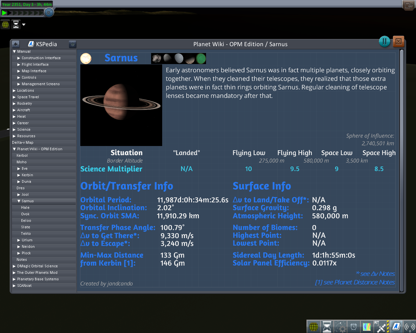Click the gear with trajectory arc icon
The image size is (416, 333).
(340, 326)
